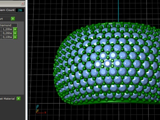Click the Gem Count value 206

point(20,10)
